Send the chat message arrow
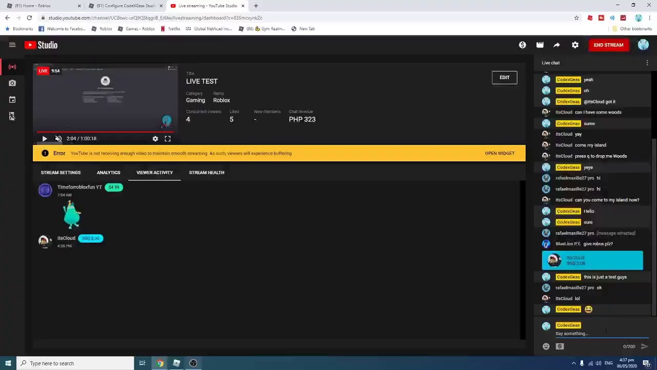The height and width of the screenshot is (370, 657). (x=645, y=347)
